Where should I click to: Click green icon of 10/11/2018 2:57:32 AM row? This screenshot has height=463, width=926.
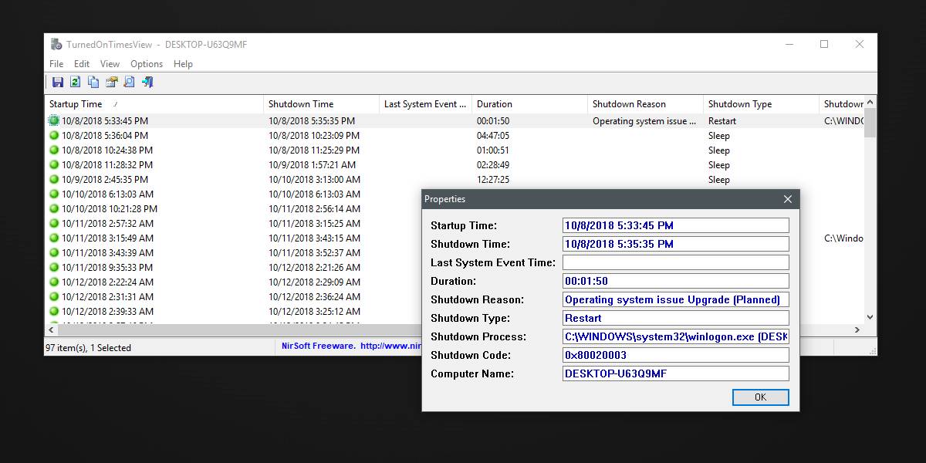(54, 223)
